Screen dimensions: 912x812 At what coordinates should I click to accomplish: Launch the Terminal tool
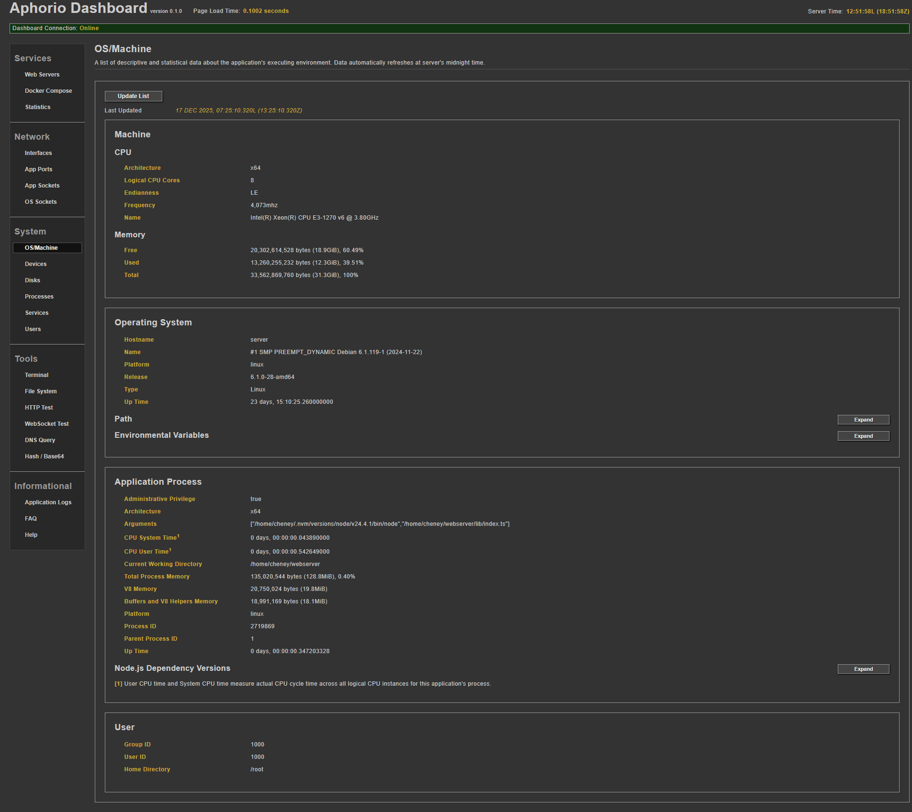pos(37,375)
